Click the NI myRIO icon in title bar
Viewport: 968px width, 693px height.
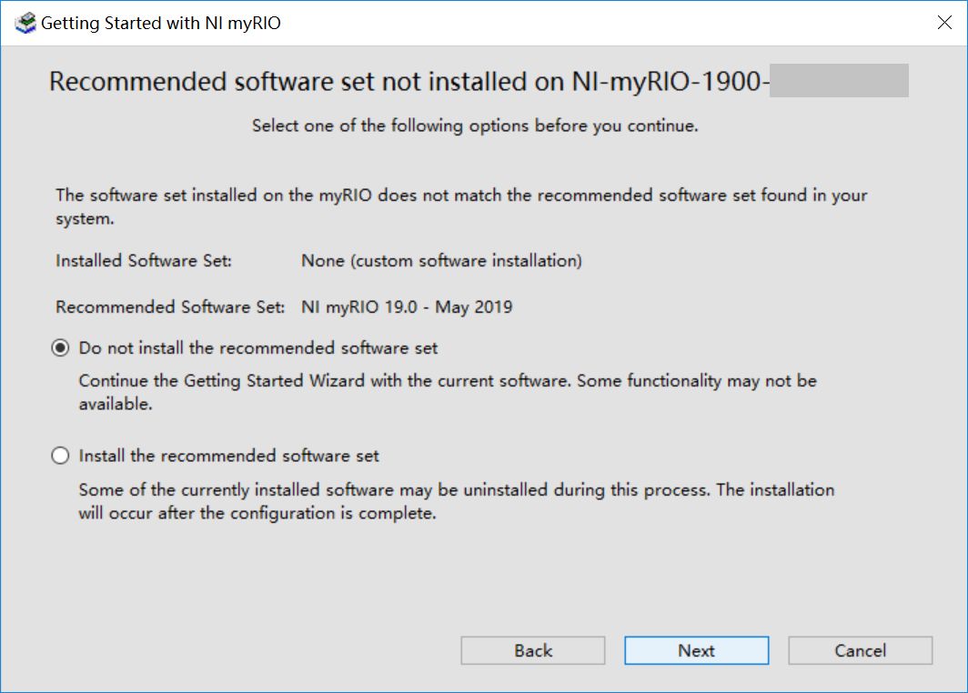(x=22, y=22)
